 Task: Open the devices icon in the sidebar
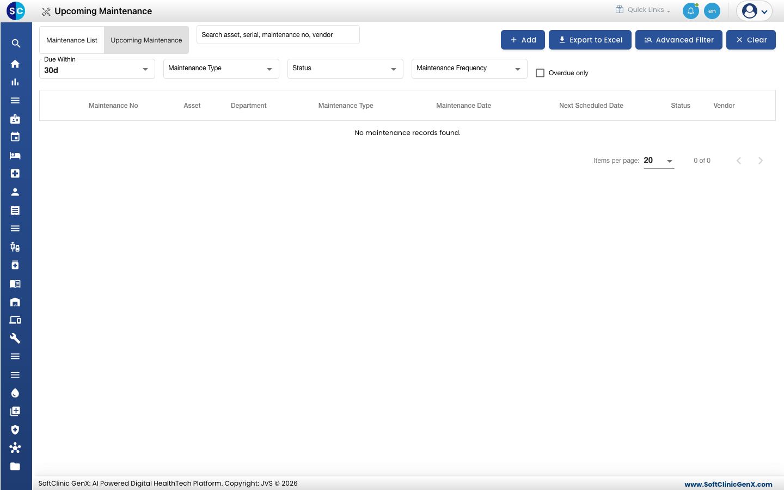point(15,320)
